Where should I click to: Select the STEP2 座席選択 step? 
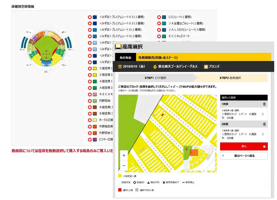[x=230, y=78]
